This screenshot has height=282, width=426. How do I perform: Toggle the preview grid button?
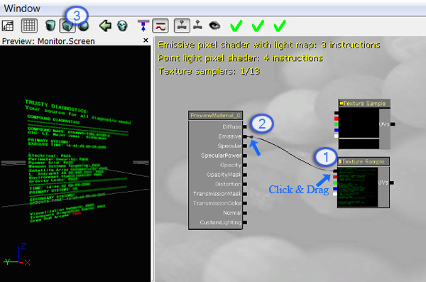(x=29, y=26)
